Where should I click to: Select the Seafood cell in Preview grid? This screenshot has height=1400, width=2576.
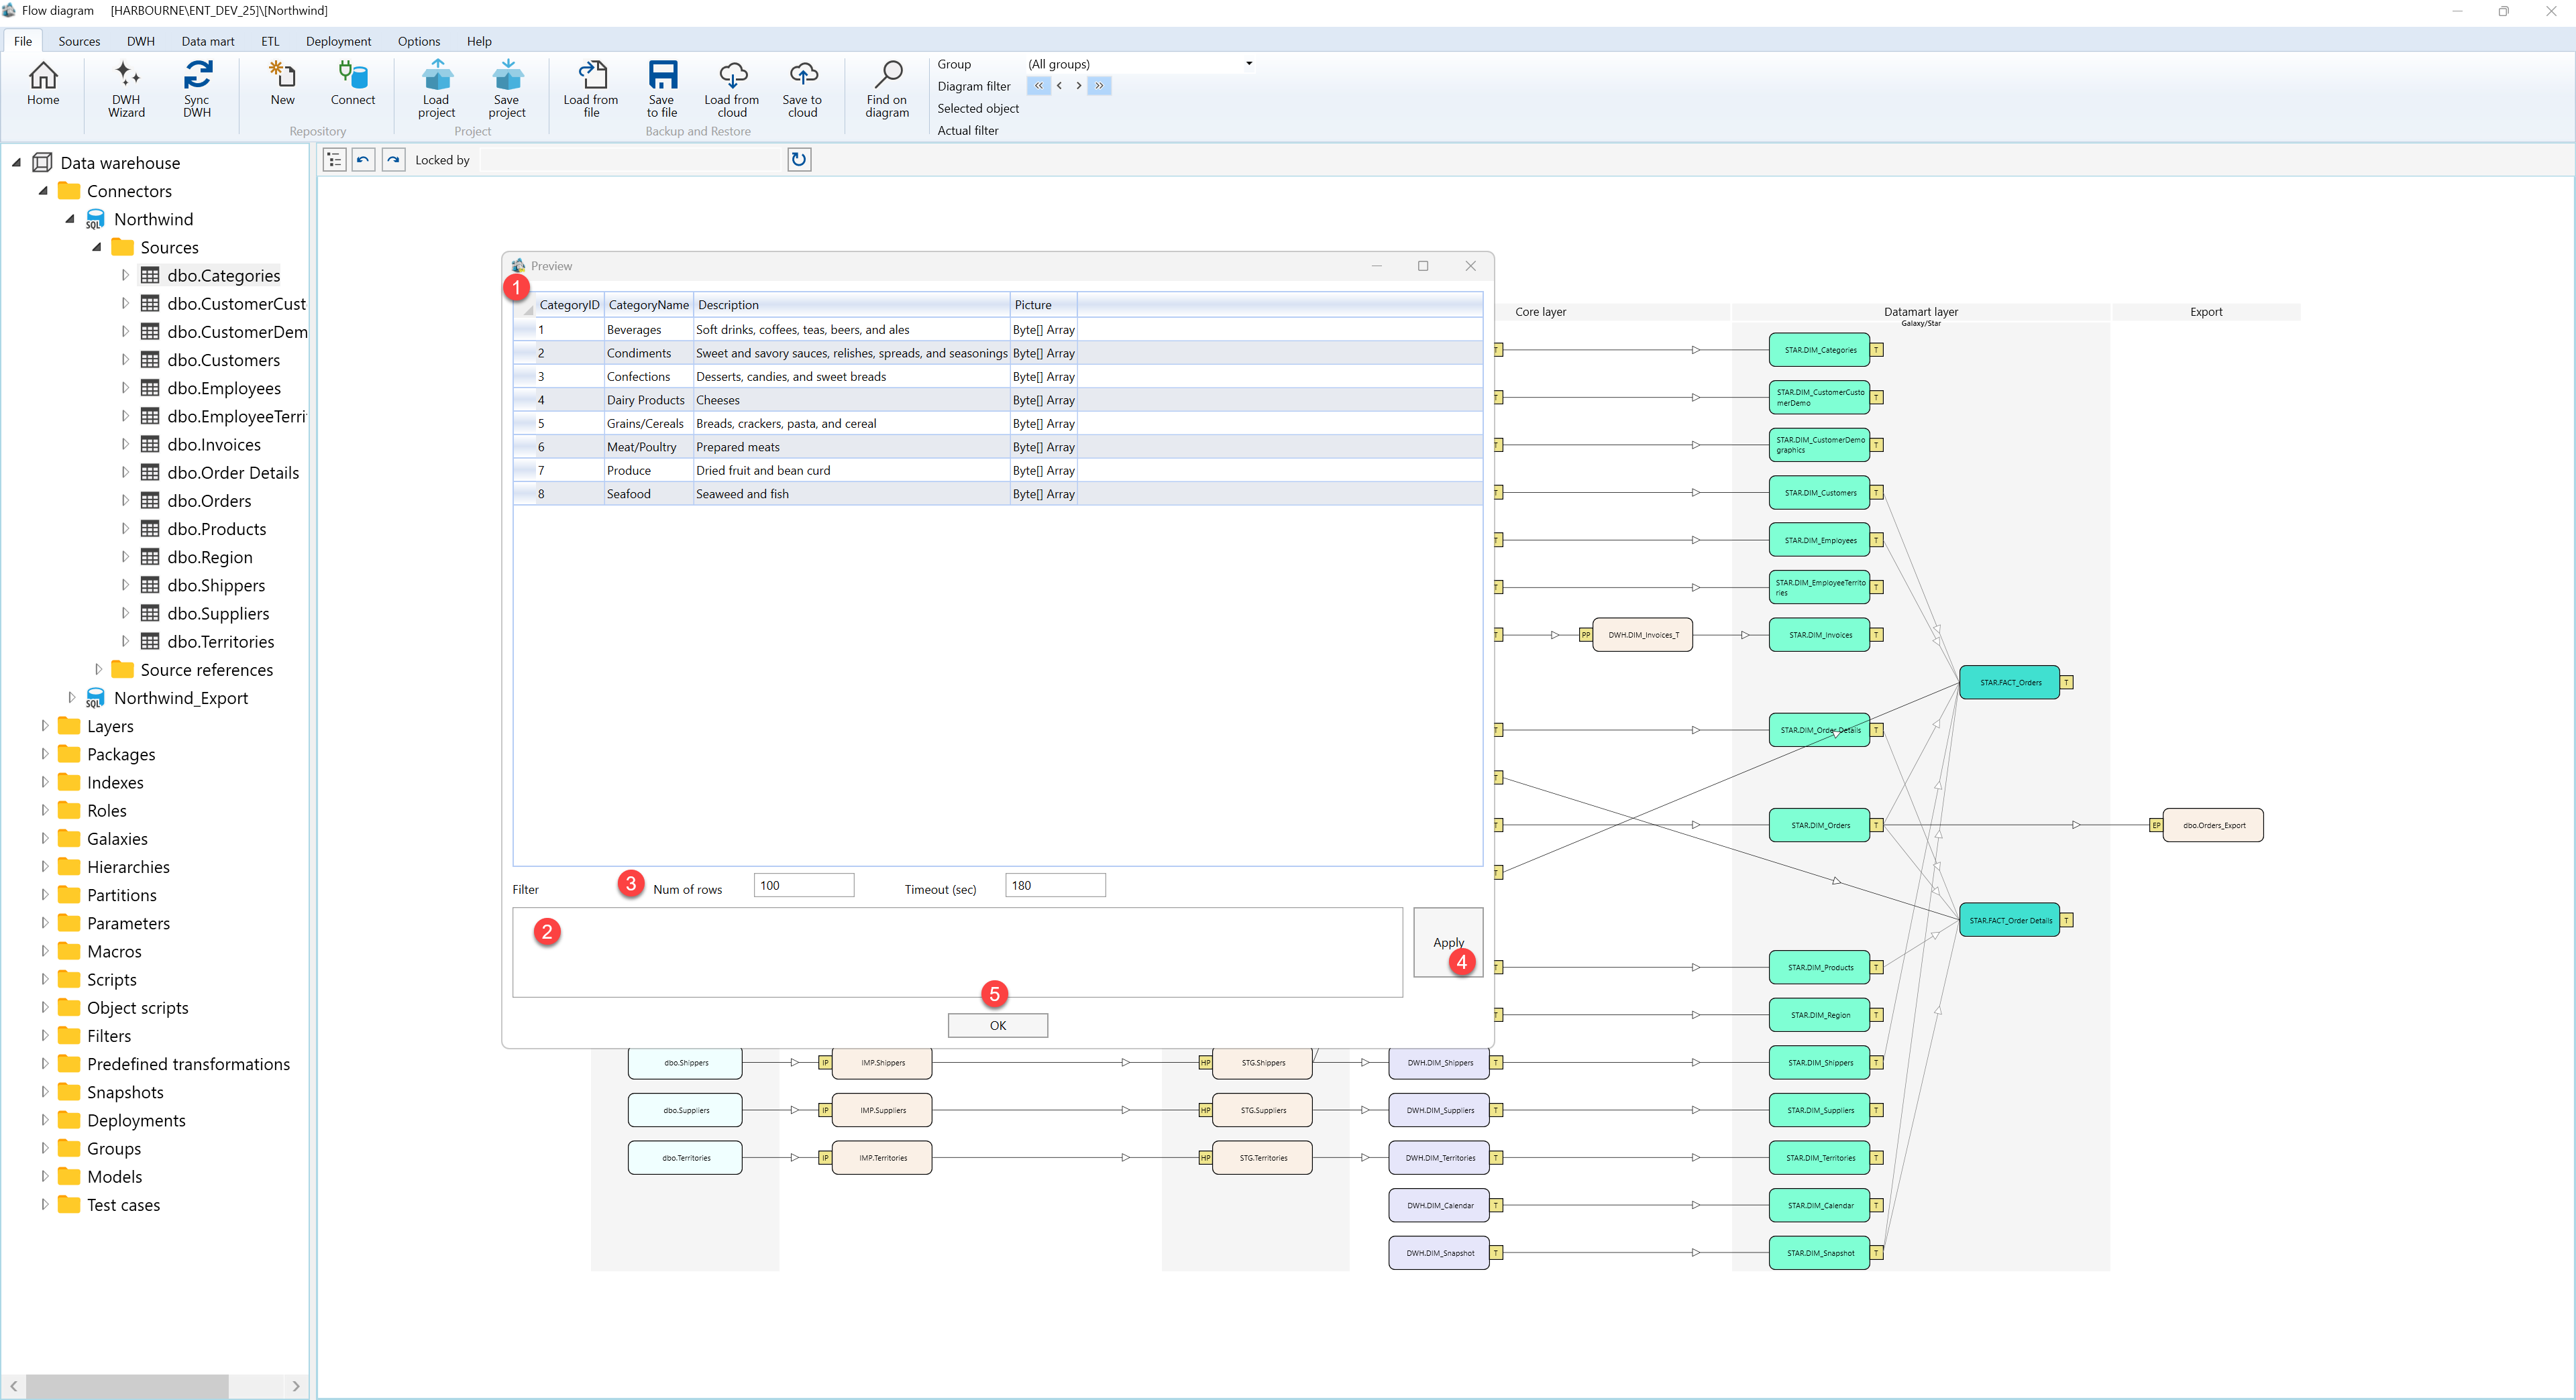point(648,493)
